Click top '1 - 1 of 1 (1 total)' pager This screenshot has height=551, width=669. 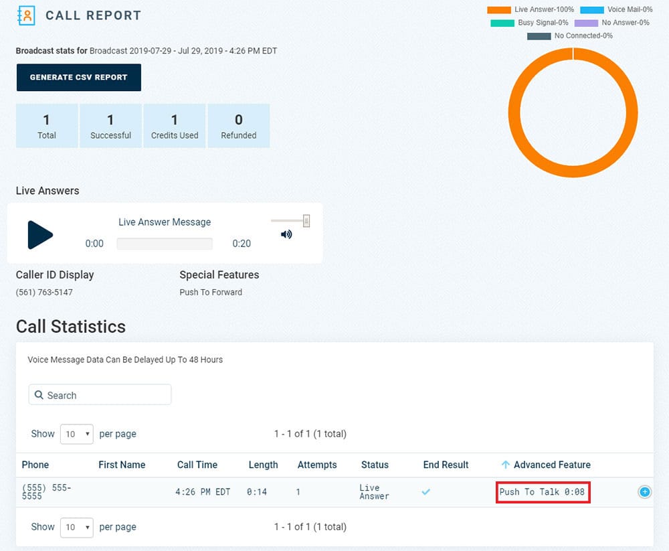pos(310,434)
